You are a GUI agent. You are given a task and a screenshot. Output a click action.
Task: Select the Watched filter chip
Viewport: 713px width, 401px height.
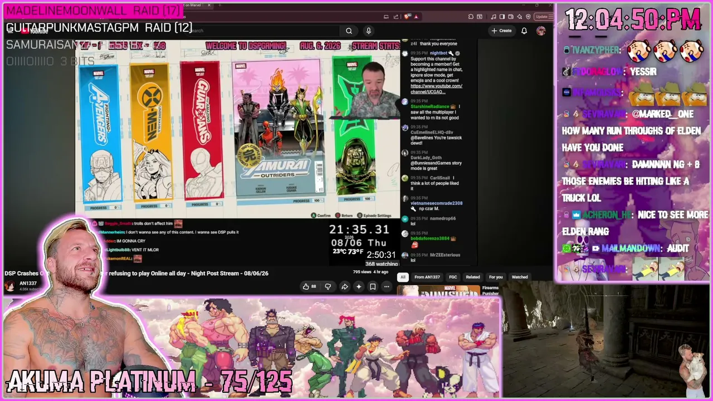(520, 277)
